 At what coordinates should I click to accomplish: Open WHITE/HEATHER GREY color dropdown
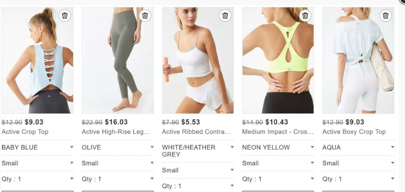click(198, 151)
